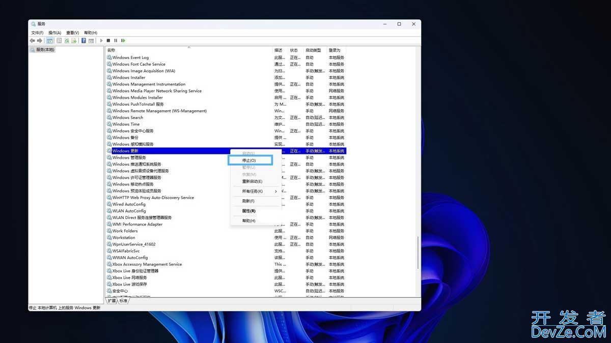This screenshot has width=611, height=343.
Task: Click the services list vertical scrollbar thumb
Action: pos(419,252)
